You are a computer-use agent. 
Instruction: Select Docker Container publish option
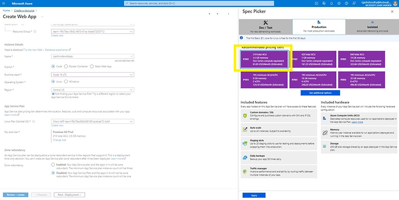click(66, 66)
